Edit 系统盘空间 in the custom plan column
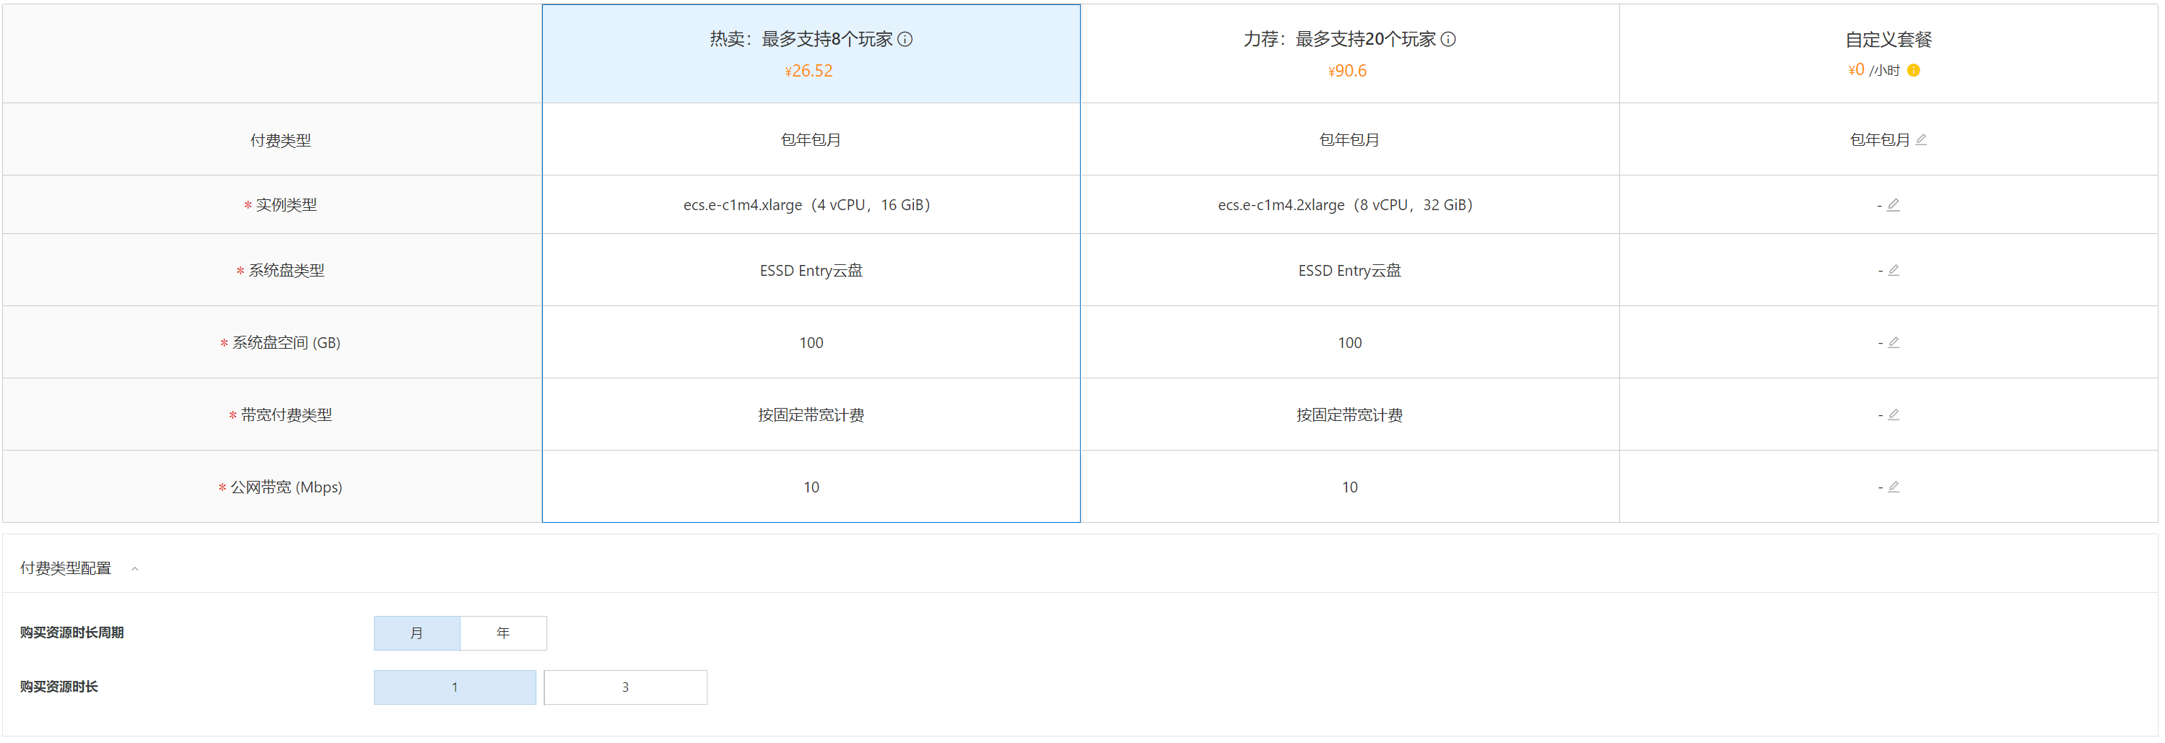This screenshot has height=743, width=2165. coord(1893,343)
